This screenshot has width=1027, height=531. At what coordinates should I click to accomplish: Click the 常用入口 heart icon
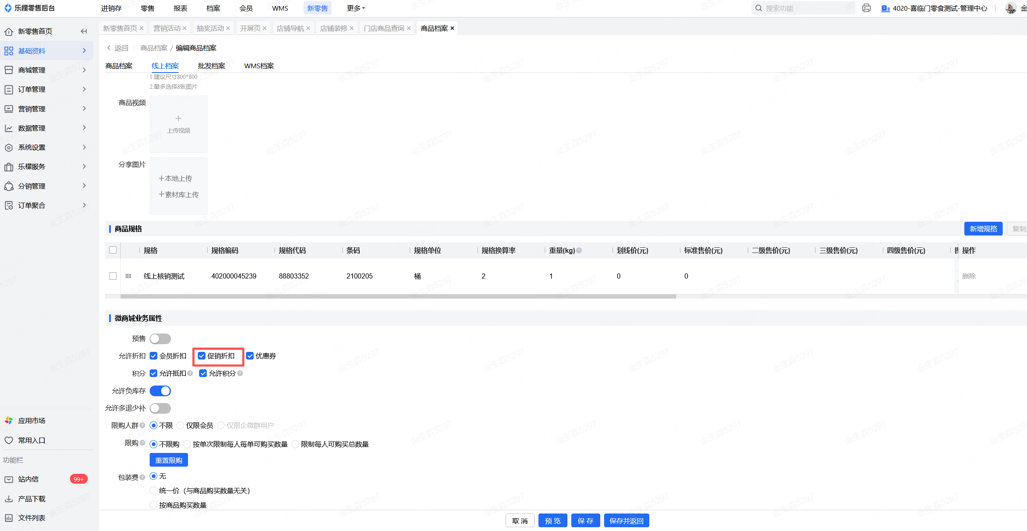9,440
